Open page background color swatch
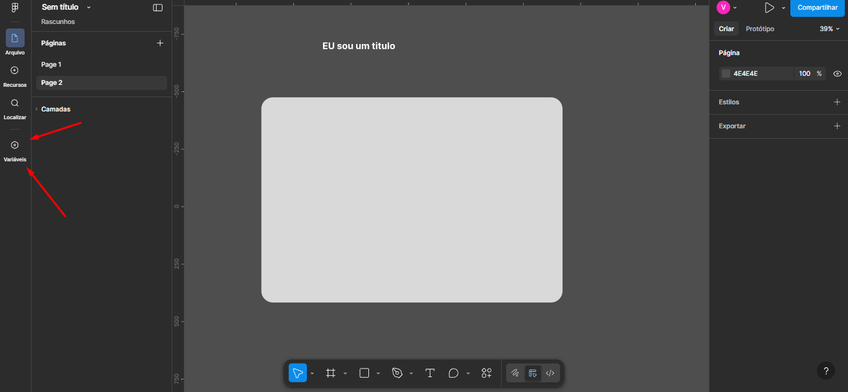Image resolution: width=848 pixels, height=392 pixels. coord(726,74)
